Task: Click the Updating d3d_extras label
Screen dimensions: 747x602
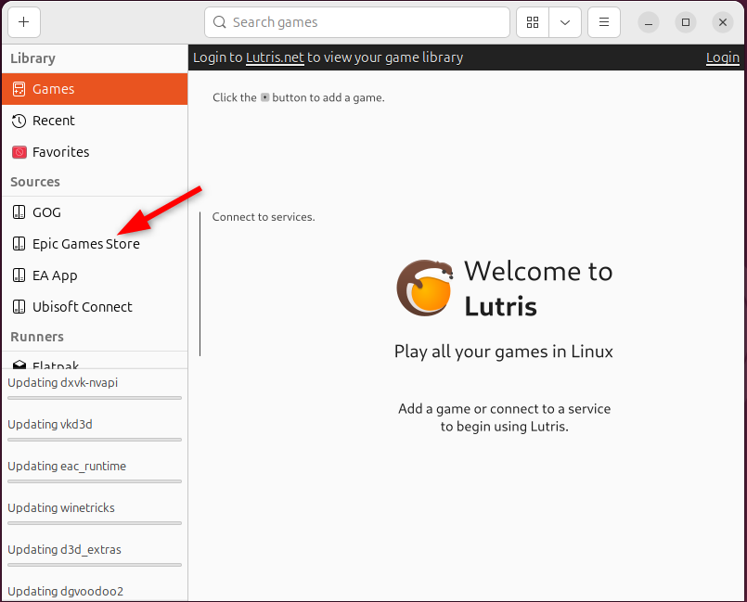Action: (64, 550)
